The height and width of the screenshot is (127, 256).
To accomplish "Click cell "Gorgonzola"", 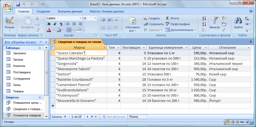I will tap(81, 64).
